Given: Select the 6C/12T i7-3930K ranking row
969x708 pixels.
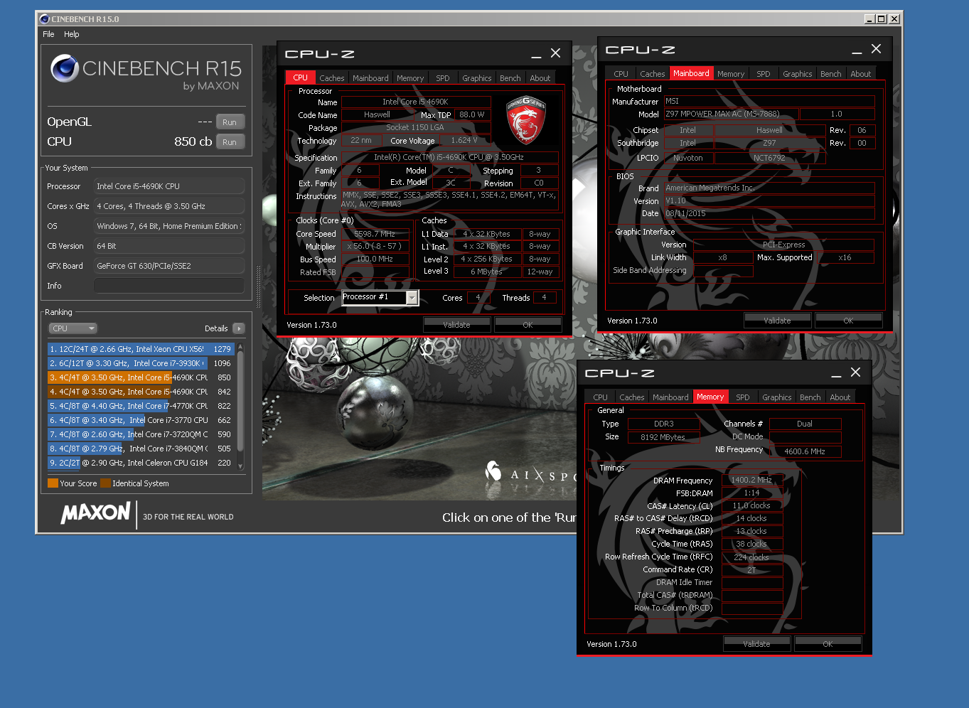Looking at the screenshot, I should tap(141, 363).
